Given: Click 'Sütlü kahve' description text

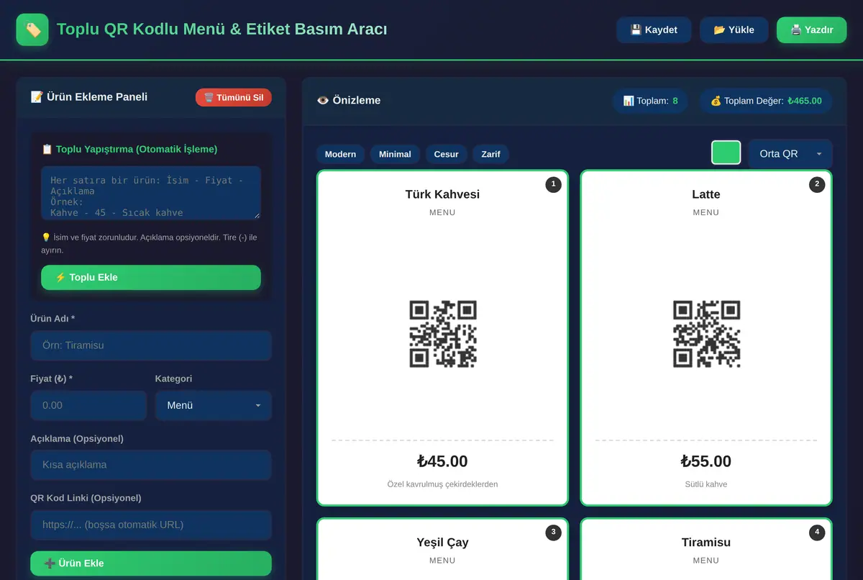Looking at the screenshot, I should pos(706,484).
